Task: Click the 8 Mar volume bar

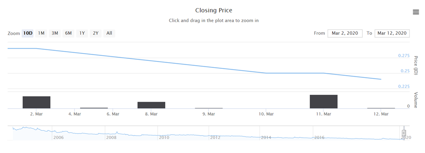Action: click(x=151, y=105)
